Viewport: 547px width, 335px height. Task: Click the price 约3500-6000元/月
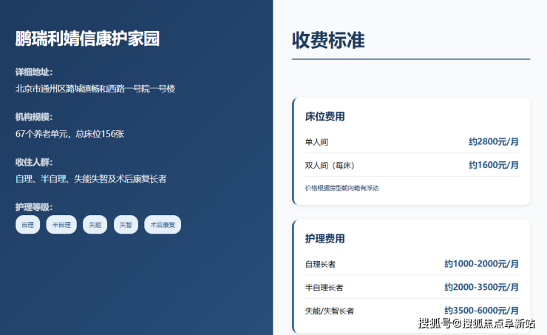(x=481, y=310)
